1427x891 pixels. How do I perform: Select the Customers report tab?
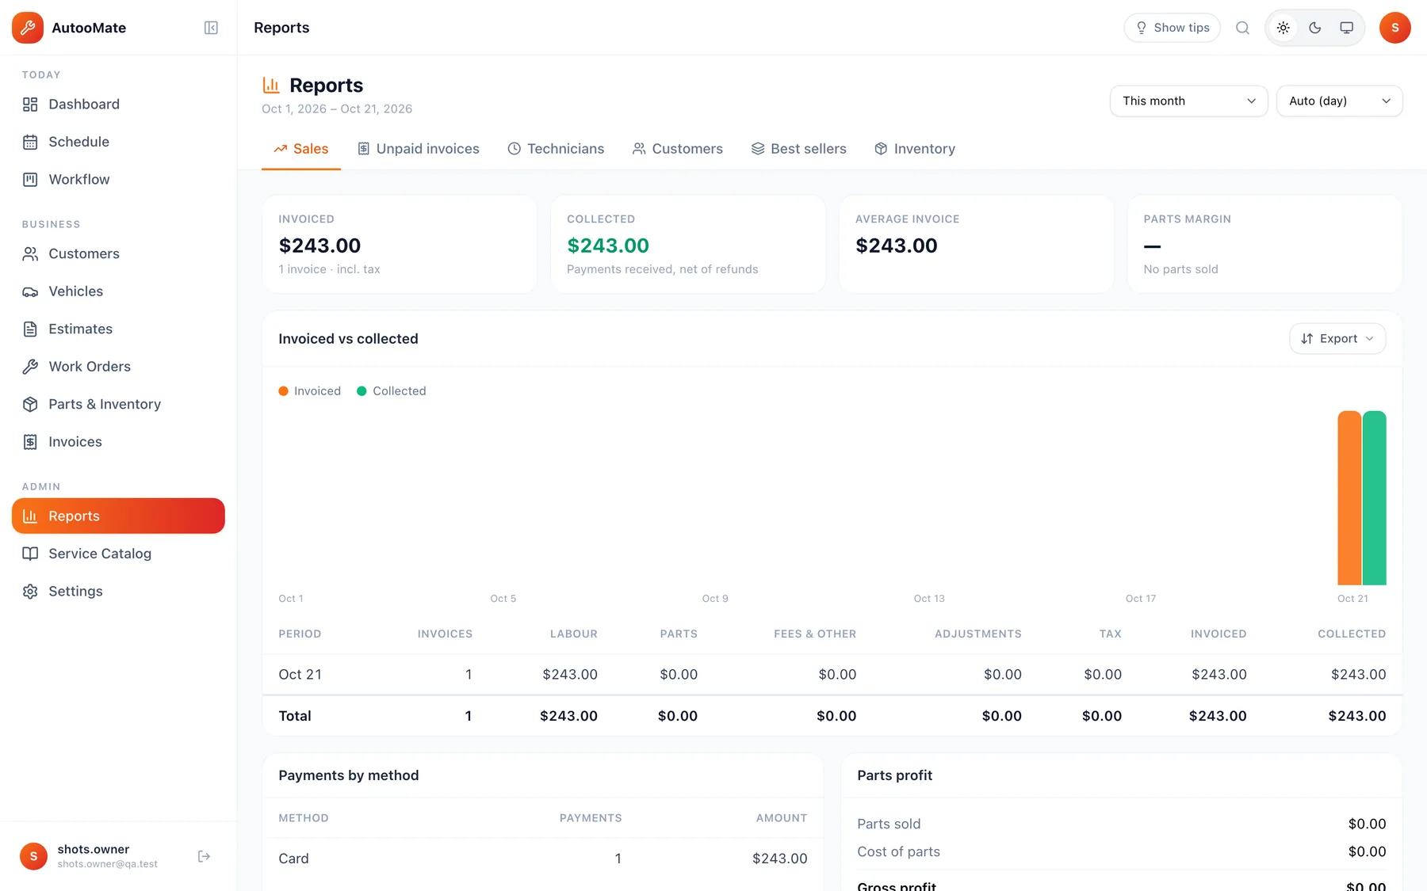[x=678, y=149]
